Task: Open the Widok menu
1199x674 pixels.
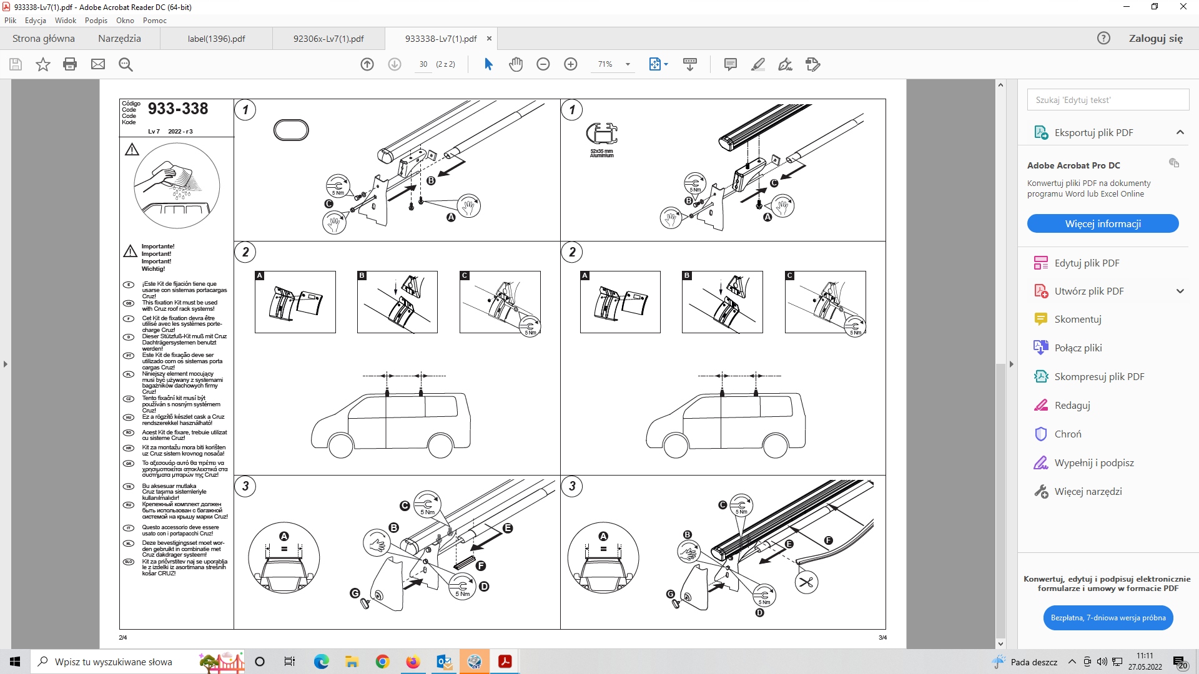Action: click(65, 21)
